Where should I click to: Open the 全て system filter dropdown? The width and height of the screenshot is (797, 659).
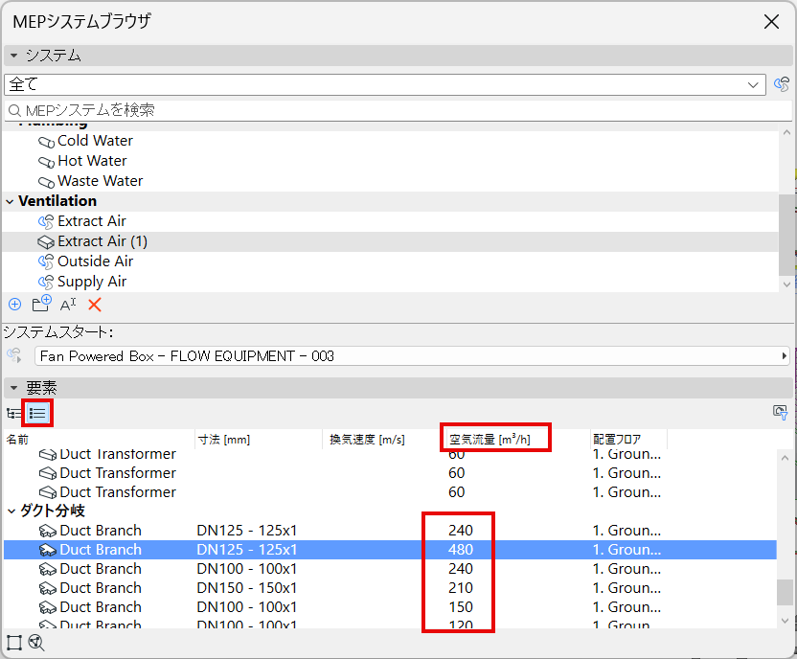385,84
